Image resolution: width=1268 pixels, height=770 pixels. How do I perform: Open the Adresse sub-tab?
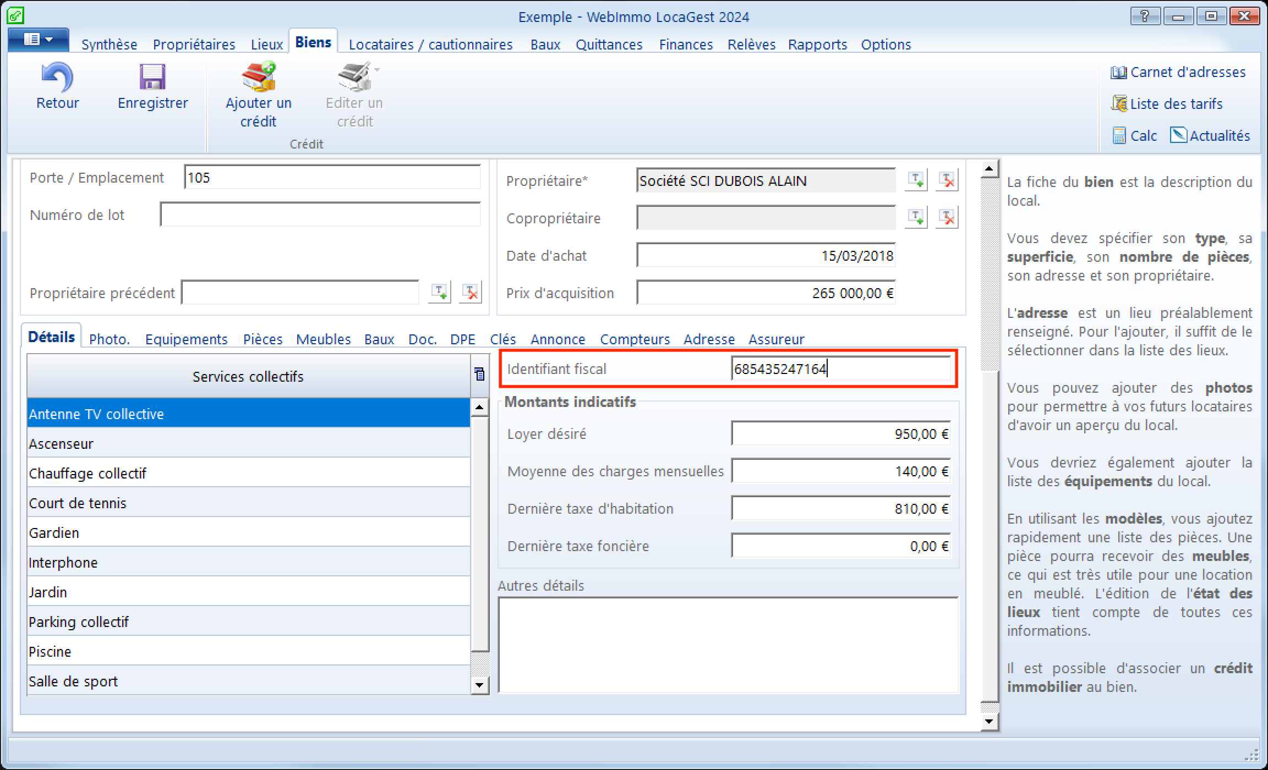pos(709,339)
